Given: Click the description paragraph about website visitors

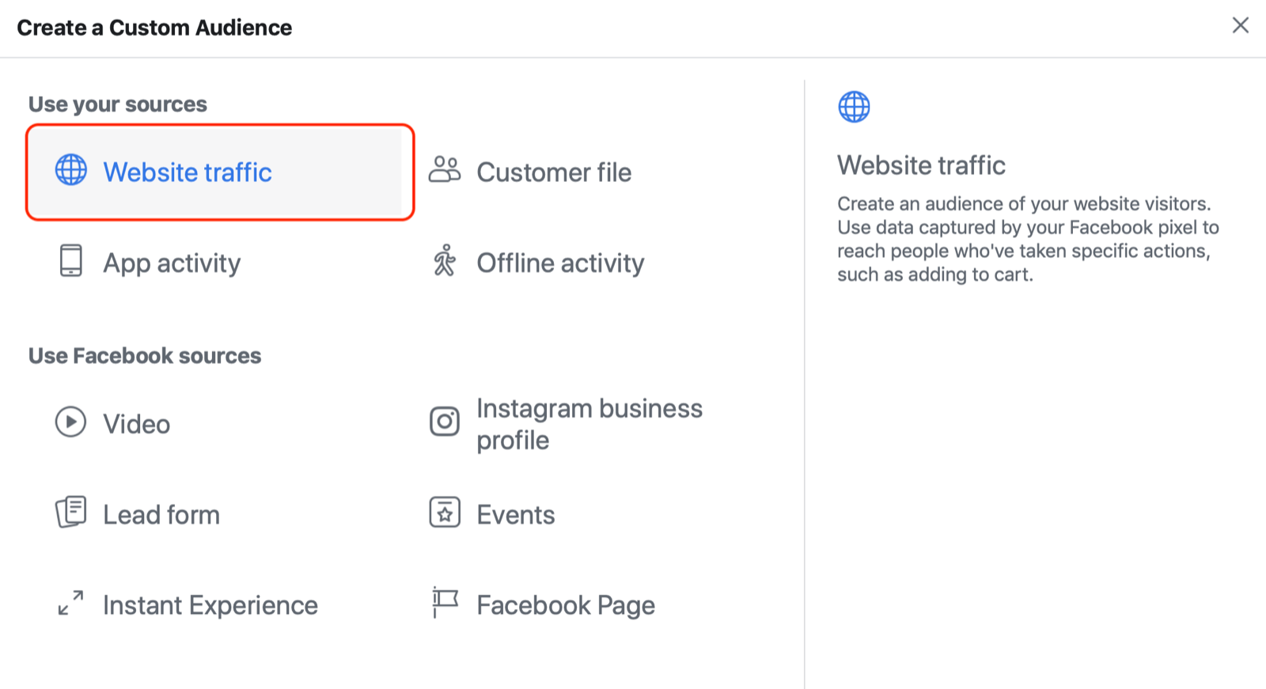Looking at the screenshot, I should pyautogui.click(x=1028, y=239).
